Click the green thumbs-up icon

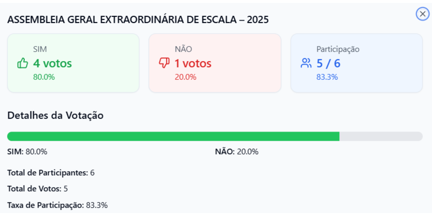pos(23,63)
